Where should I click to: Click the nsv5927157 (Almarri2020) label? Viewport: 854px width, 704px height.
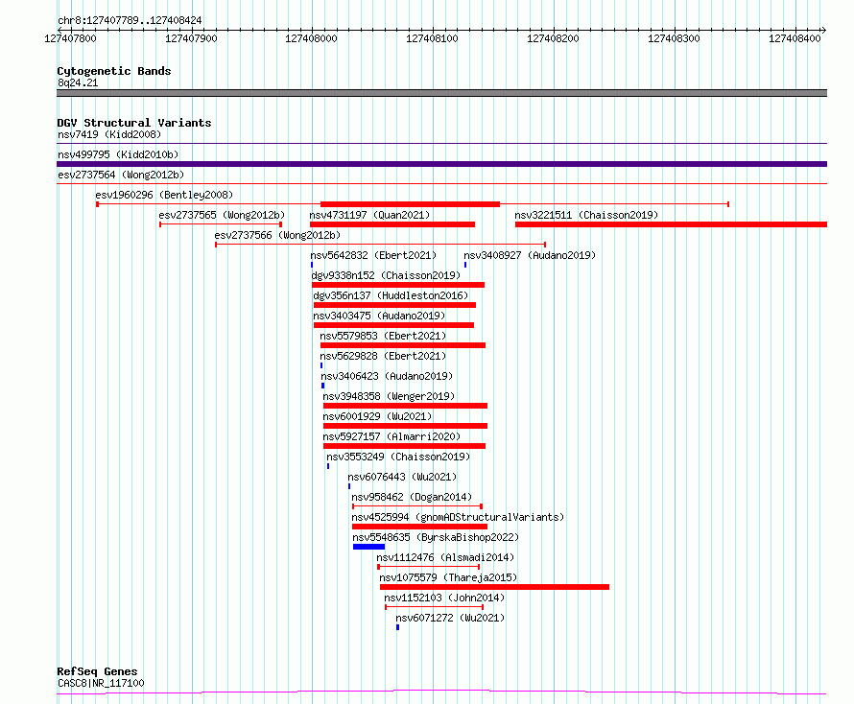click(x=391, y=436)
